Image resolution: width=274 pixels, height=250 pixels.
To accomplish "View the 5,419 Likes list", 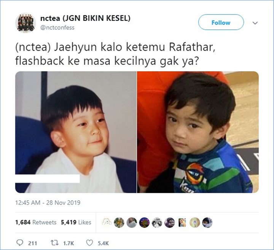I will click(x=76, y=222).
